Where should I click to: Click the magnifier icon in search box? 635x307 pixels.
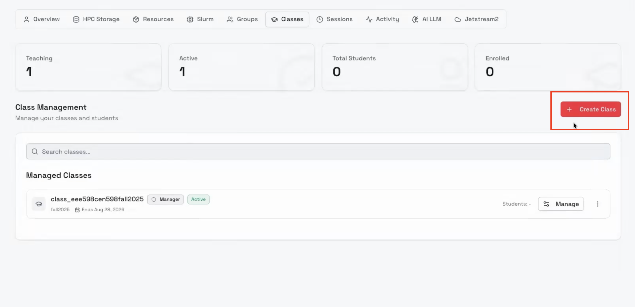pos(35,151)
